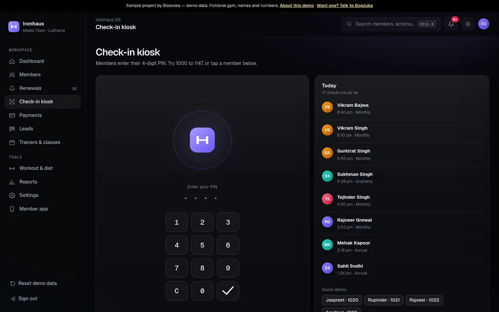
Task: Open Reports page
Action: (43, 182)
